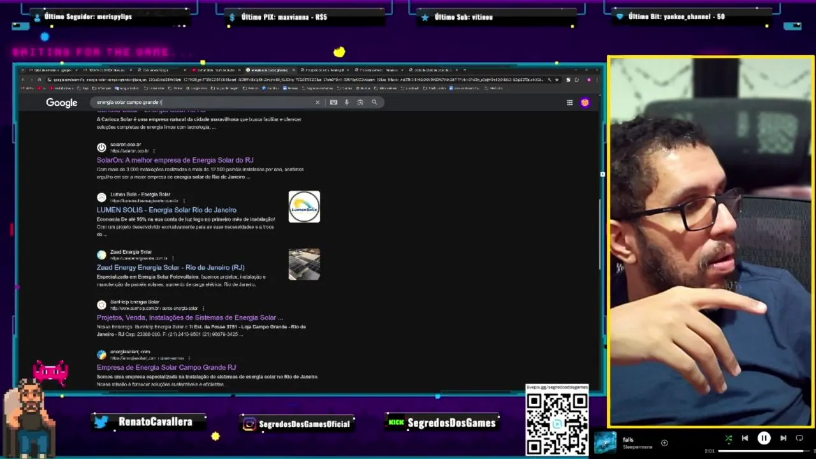This screenshot has height=459, width=816.
Task: Click the solaron.eco.br site name
Action: point(126,145)
